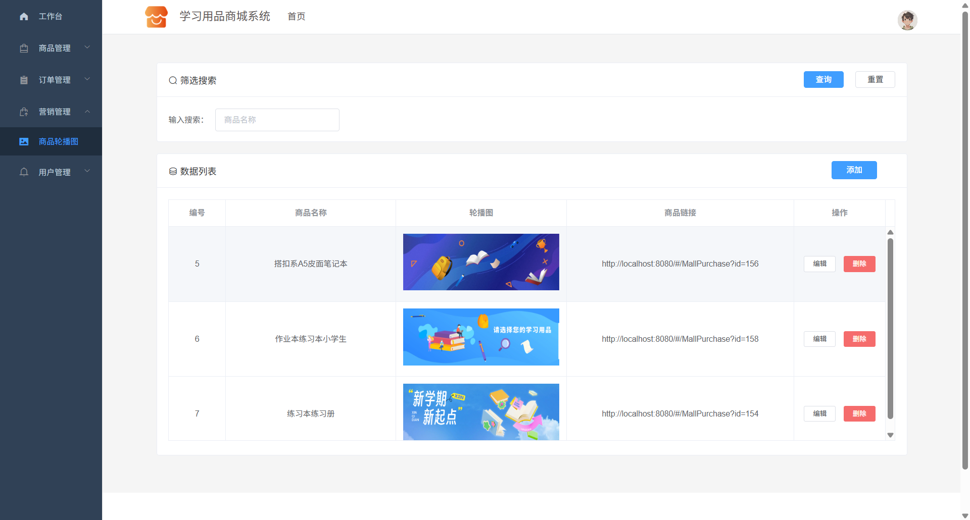Select 商品轮播图 in the sidebar menu

(59, 142)
